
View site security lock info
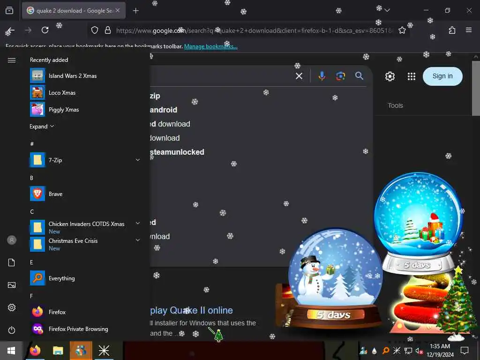pyautogui.click(x=107, y=30)
